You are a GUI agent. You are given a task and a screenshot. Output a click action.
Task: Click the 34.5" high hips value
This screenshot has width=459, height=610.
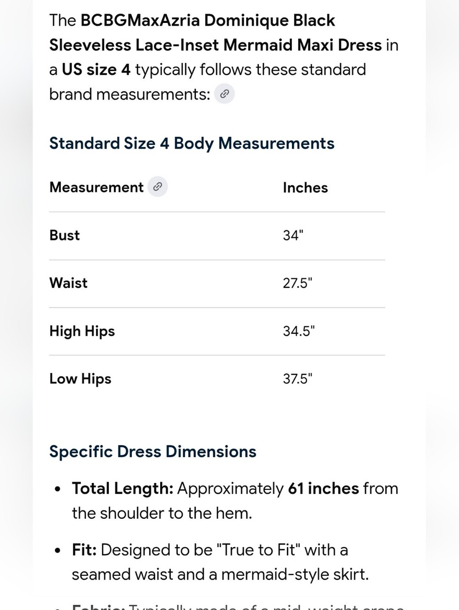(x=299, y=331)
